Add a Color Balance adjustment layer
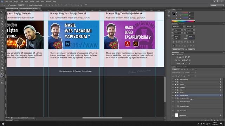225x126 pixels. [179, 61]
